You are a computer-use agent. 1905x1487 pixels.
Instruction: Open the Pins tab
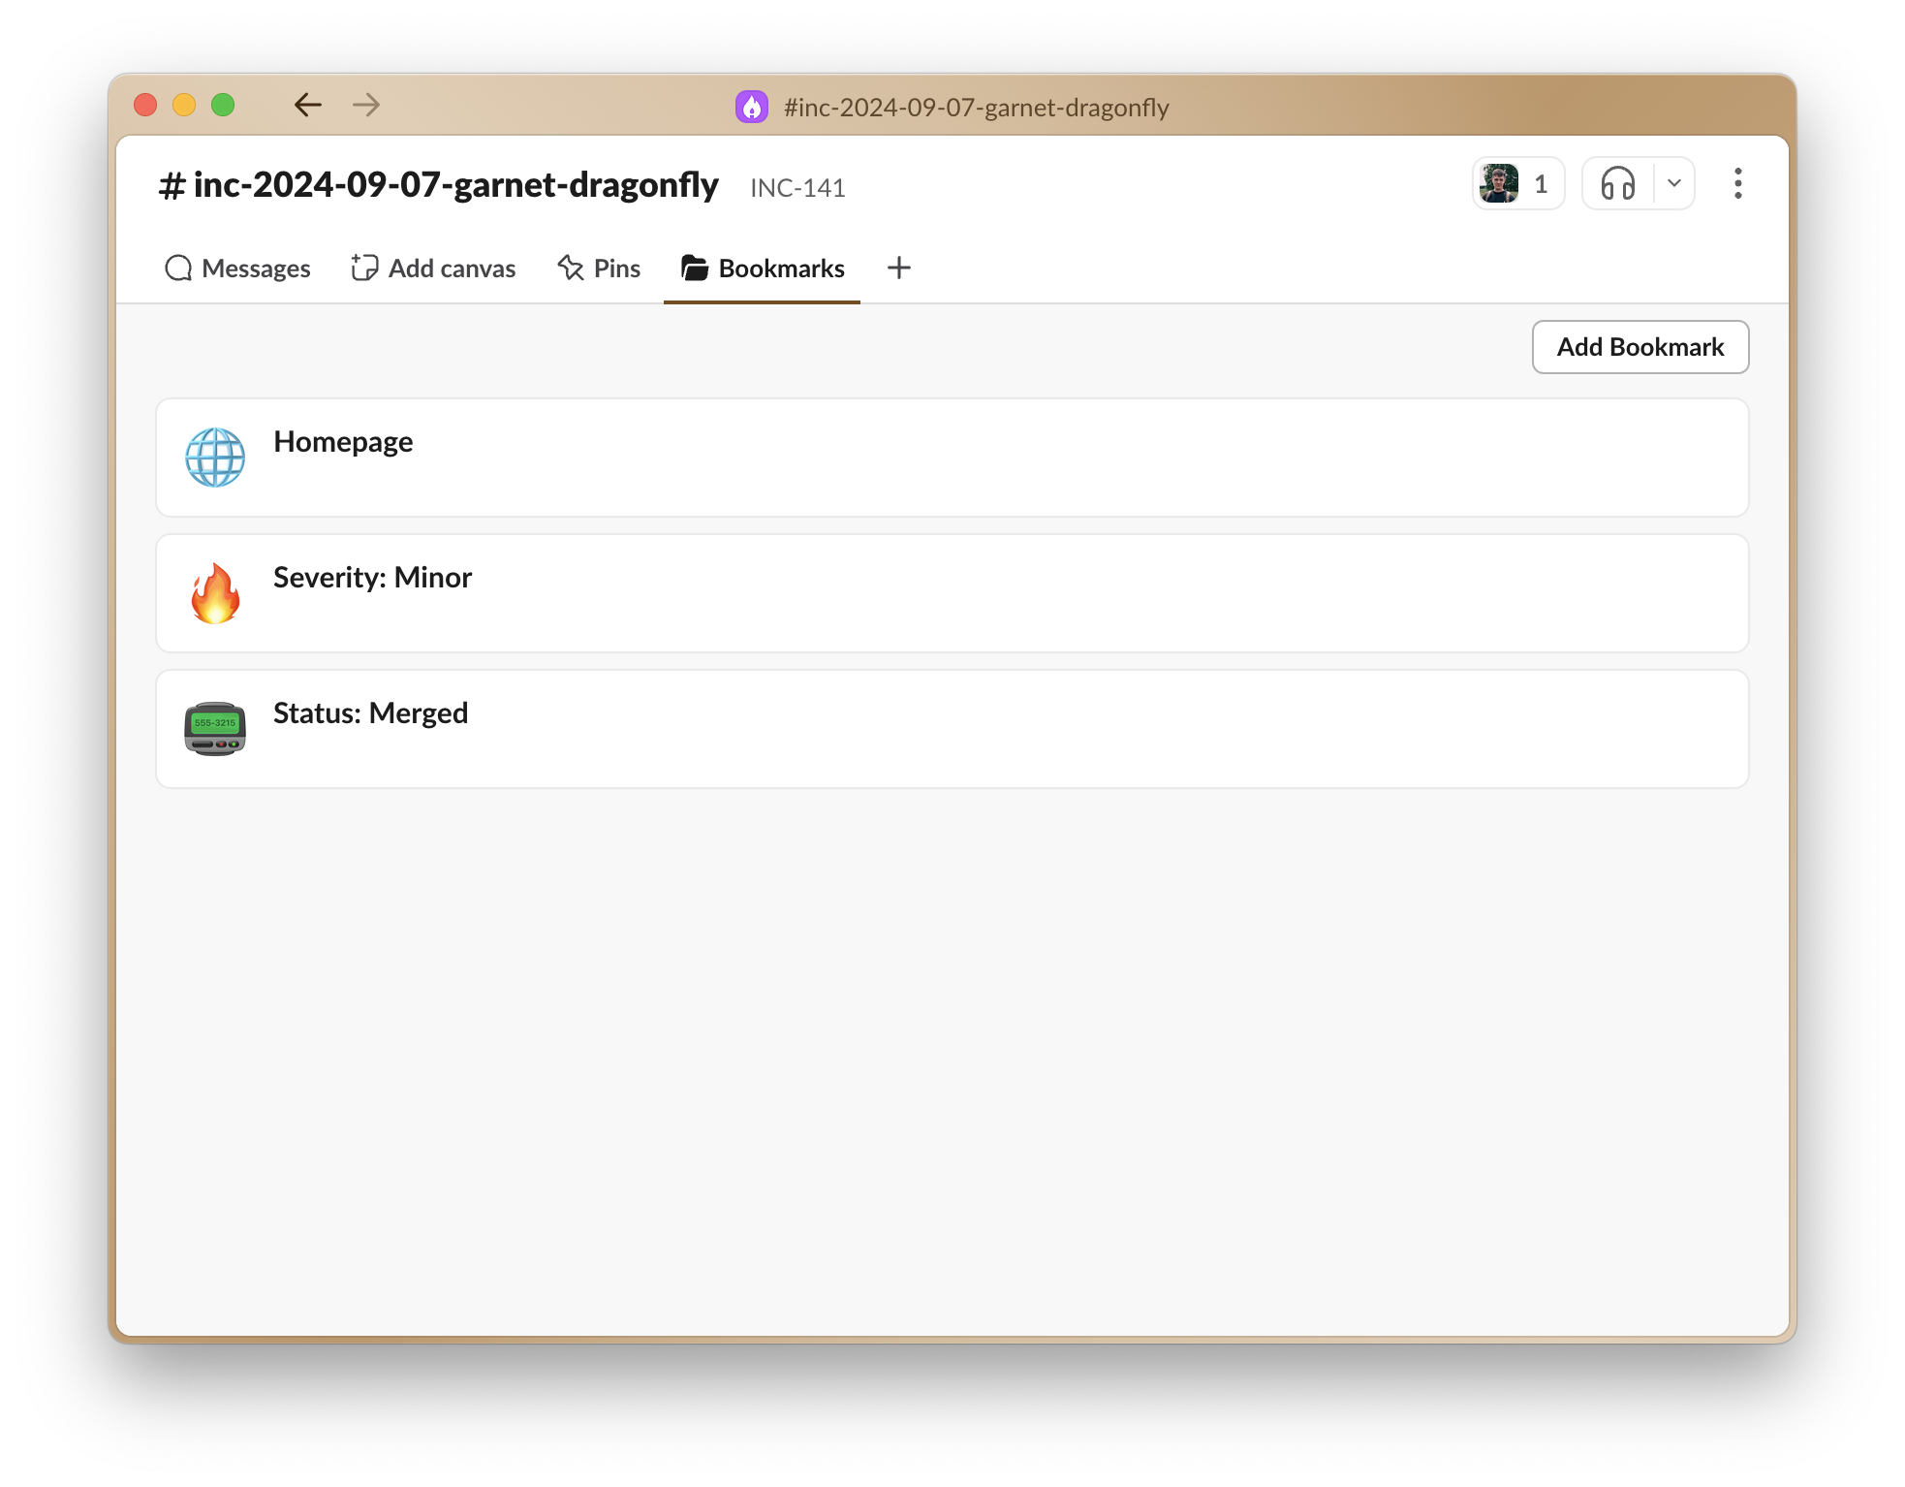tap(599, 269)
